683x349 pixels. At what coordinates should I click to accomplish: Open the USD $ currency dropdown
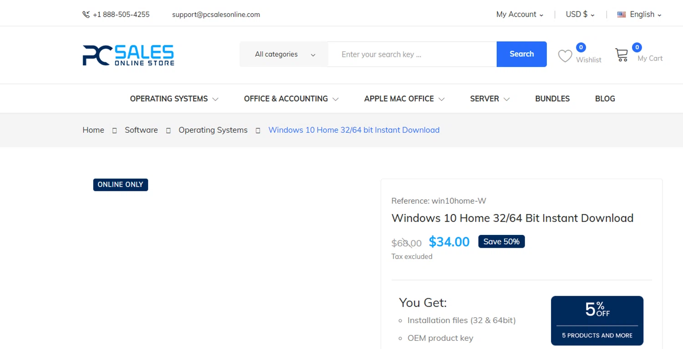[x=580, y=15]
